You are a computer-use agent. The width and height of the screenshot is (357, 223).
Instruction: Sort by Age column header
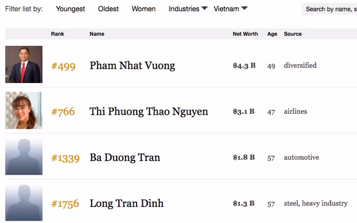point(272,34)
